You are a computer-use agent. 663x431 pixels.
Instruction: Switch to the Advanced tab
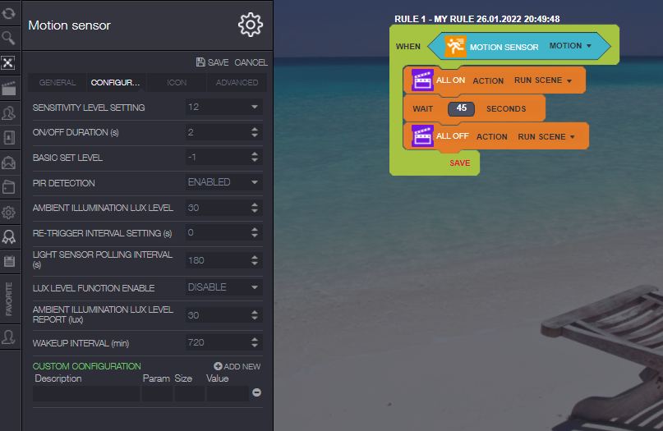click(x=237, y=83)
